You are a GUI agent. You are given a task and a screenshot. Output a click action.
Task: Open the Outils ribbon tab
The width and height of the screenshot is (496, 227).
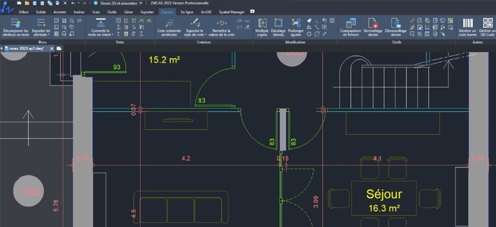click(112, 12)
